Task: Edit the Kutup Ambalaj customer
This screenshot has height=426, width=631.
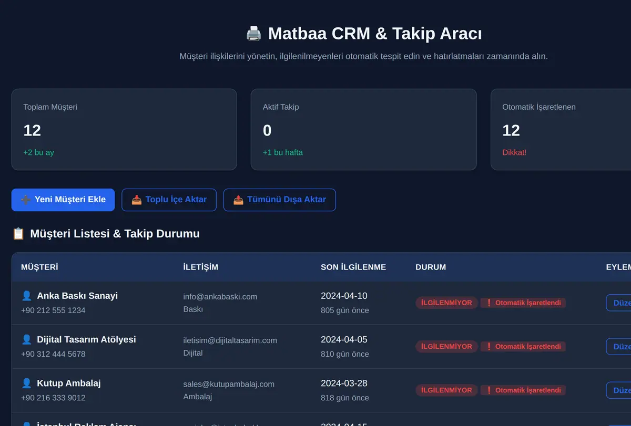Action: pyautogui.click(x=619, y=390)
